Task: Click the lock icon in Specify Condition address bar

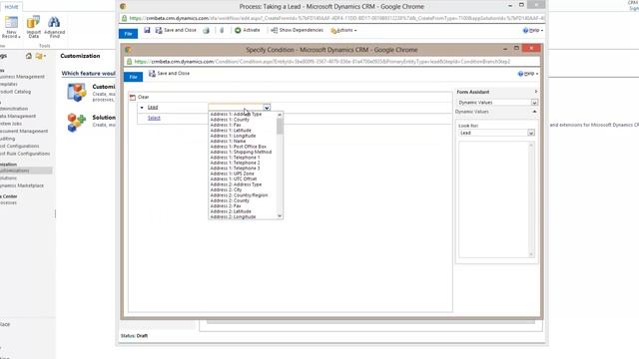Action: 129,62
